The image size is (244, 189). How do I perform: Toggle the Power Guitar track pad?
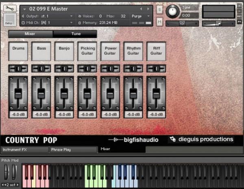[x=110, y=51]
